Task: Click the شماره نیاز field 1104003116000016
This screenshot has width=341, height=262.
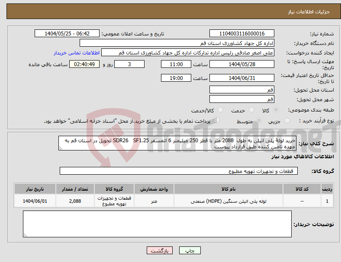Action: click(241, 33)
